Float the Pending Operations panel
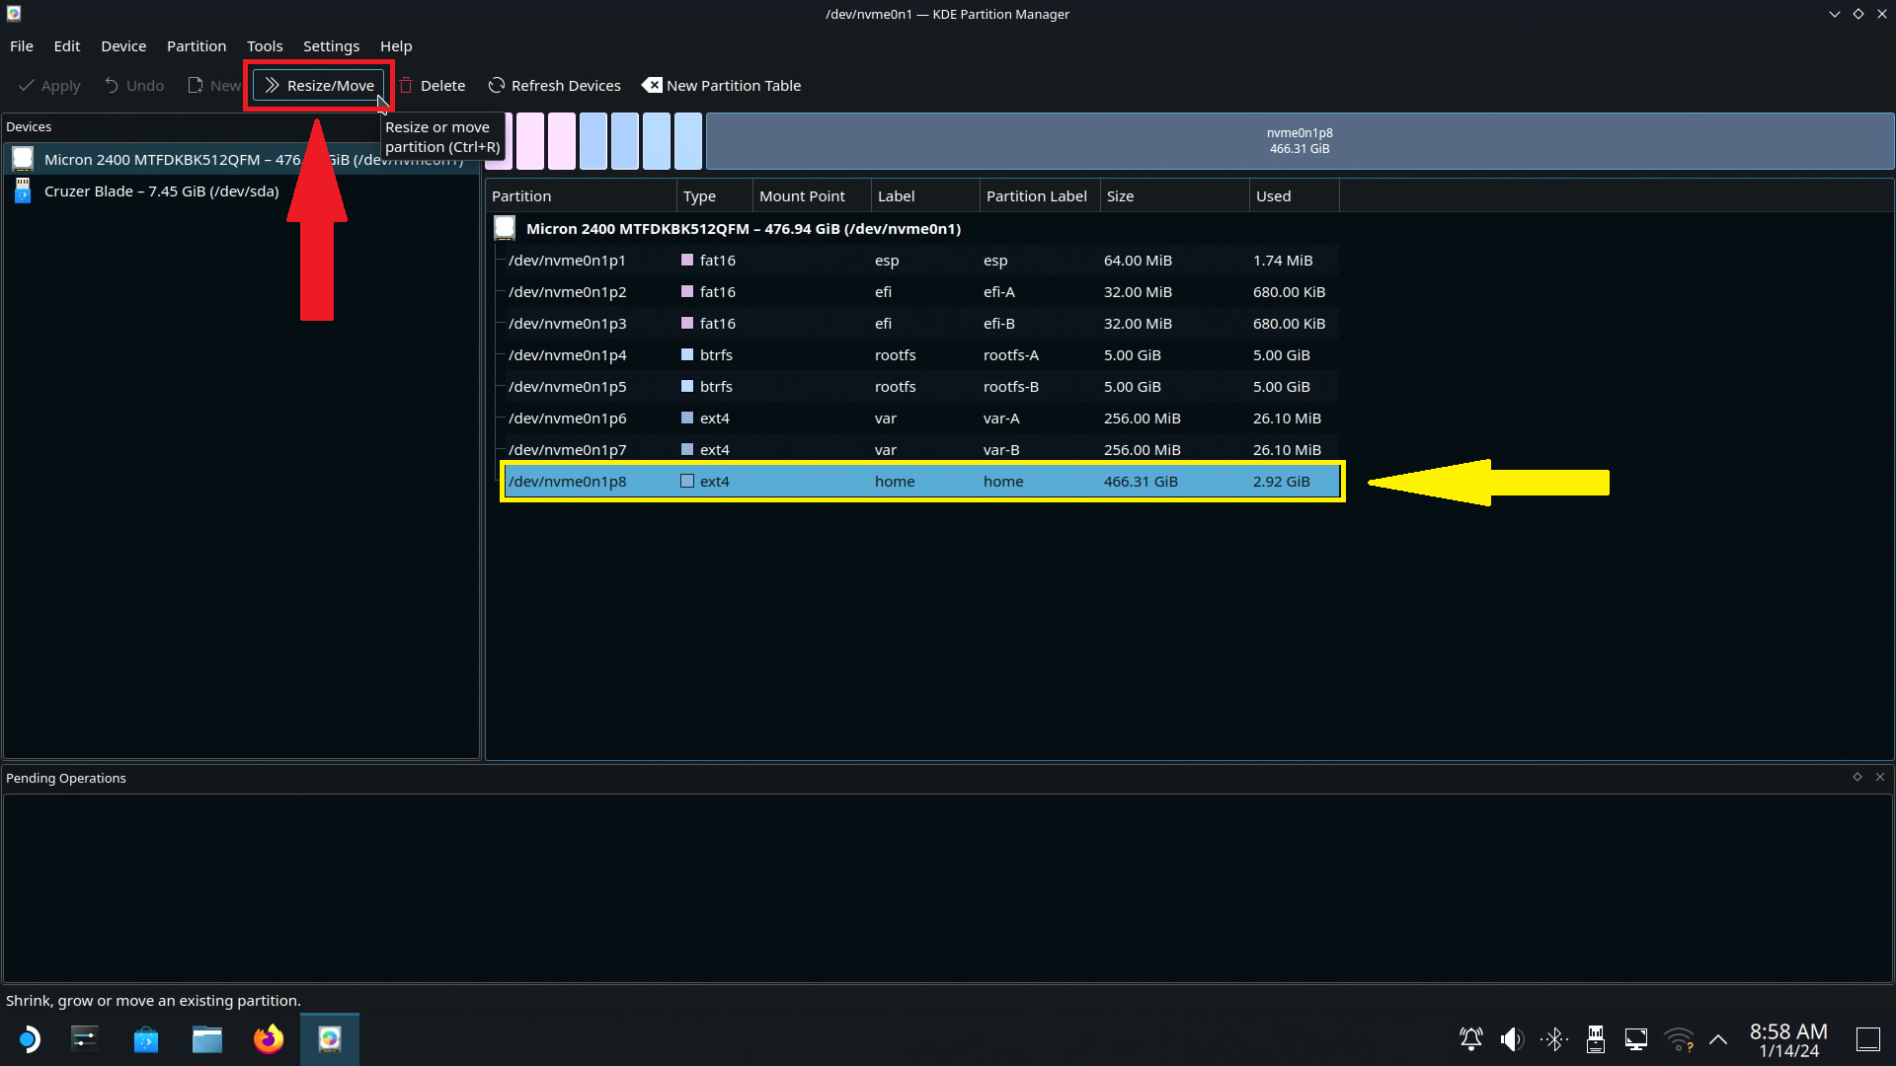 tap(1856, 778)
